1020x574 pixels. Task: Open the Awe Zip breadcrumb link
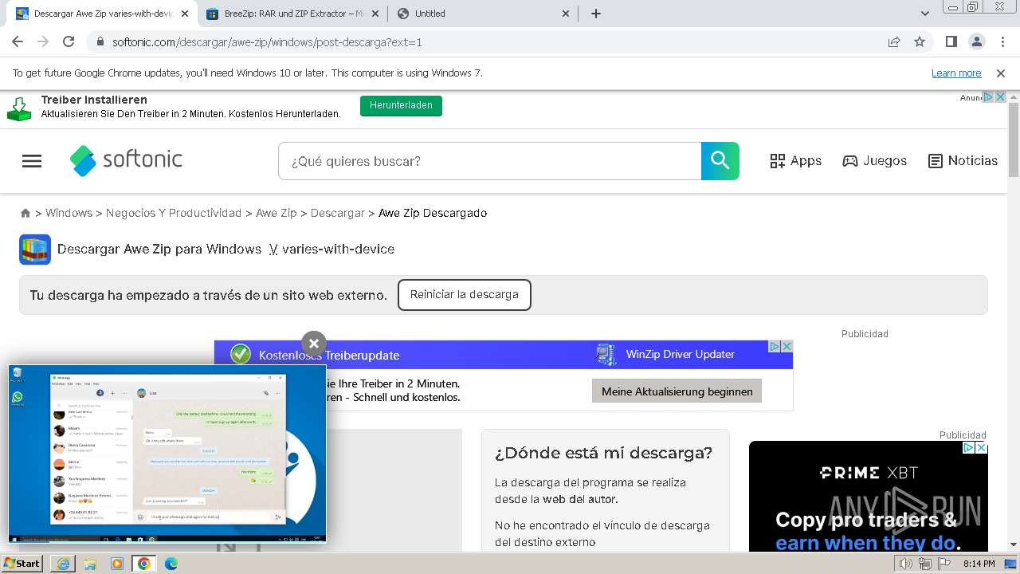[276, 214]
